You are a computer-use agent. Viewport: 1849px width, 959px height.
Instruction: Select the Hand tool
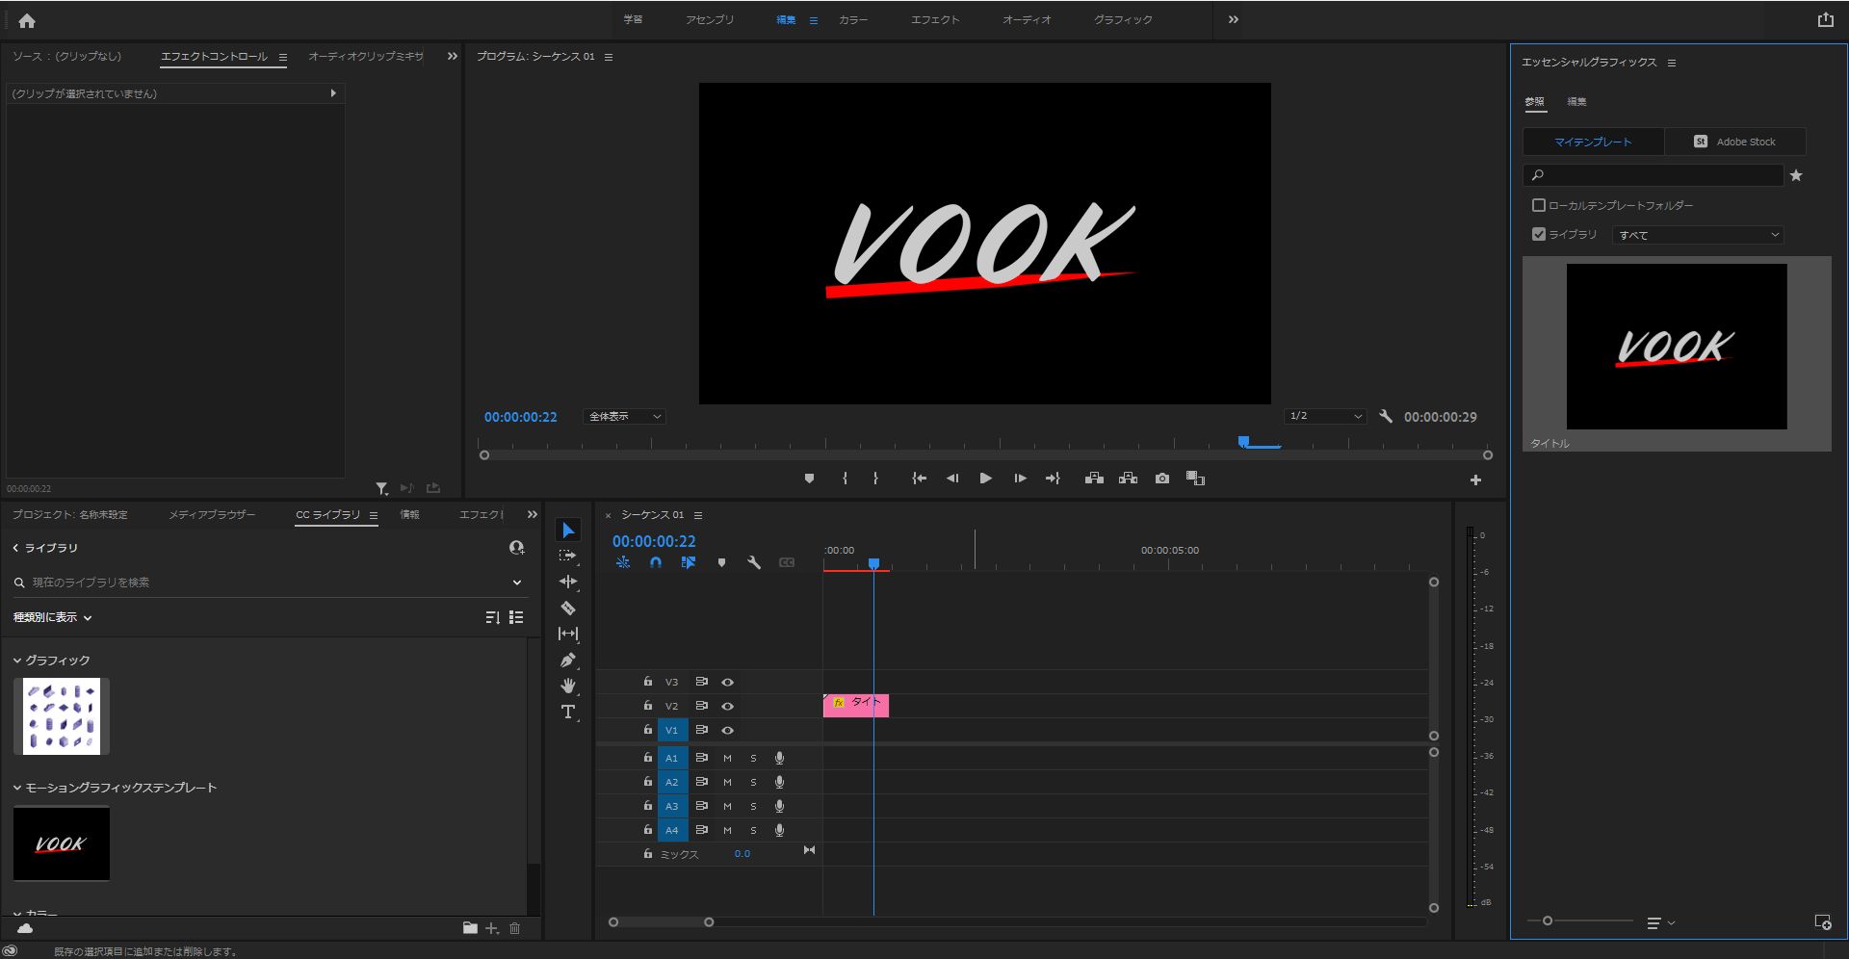568,685
